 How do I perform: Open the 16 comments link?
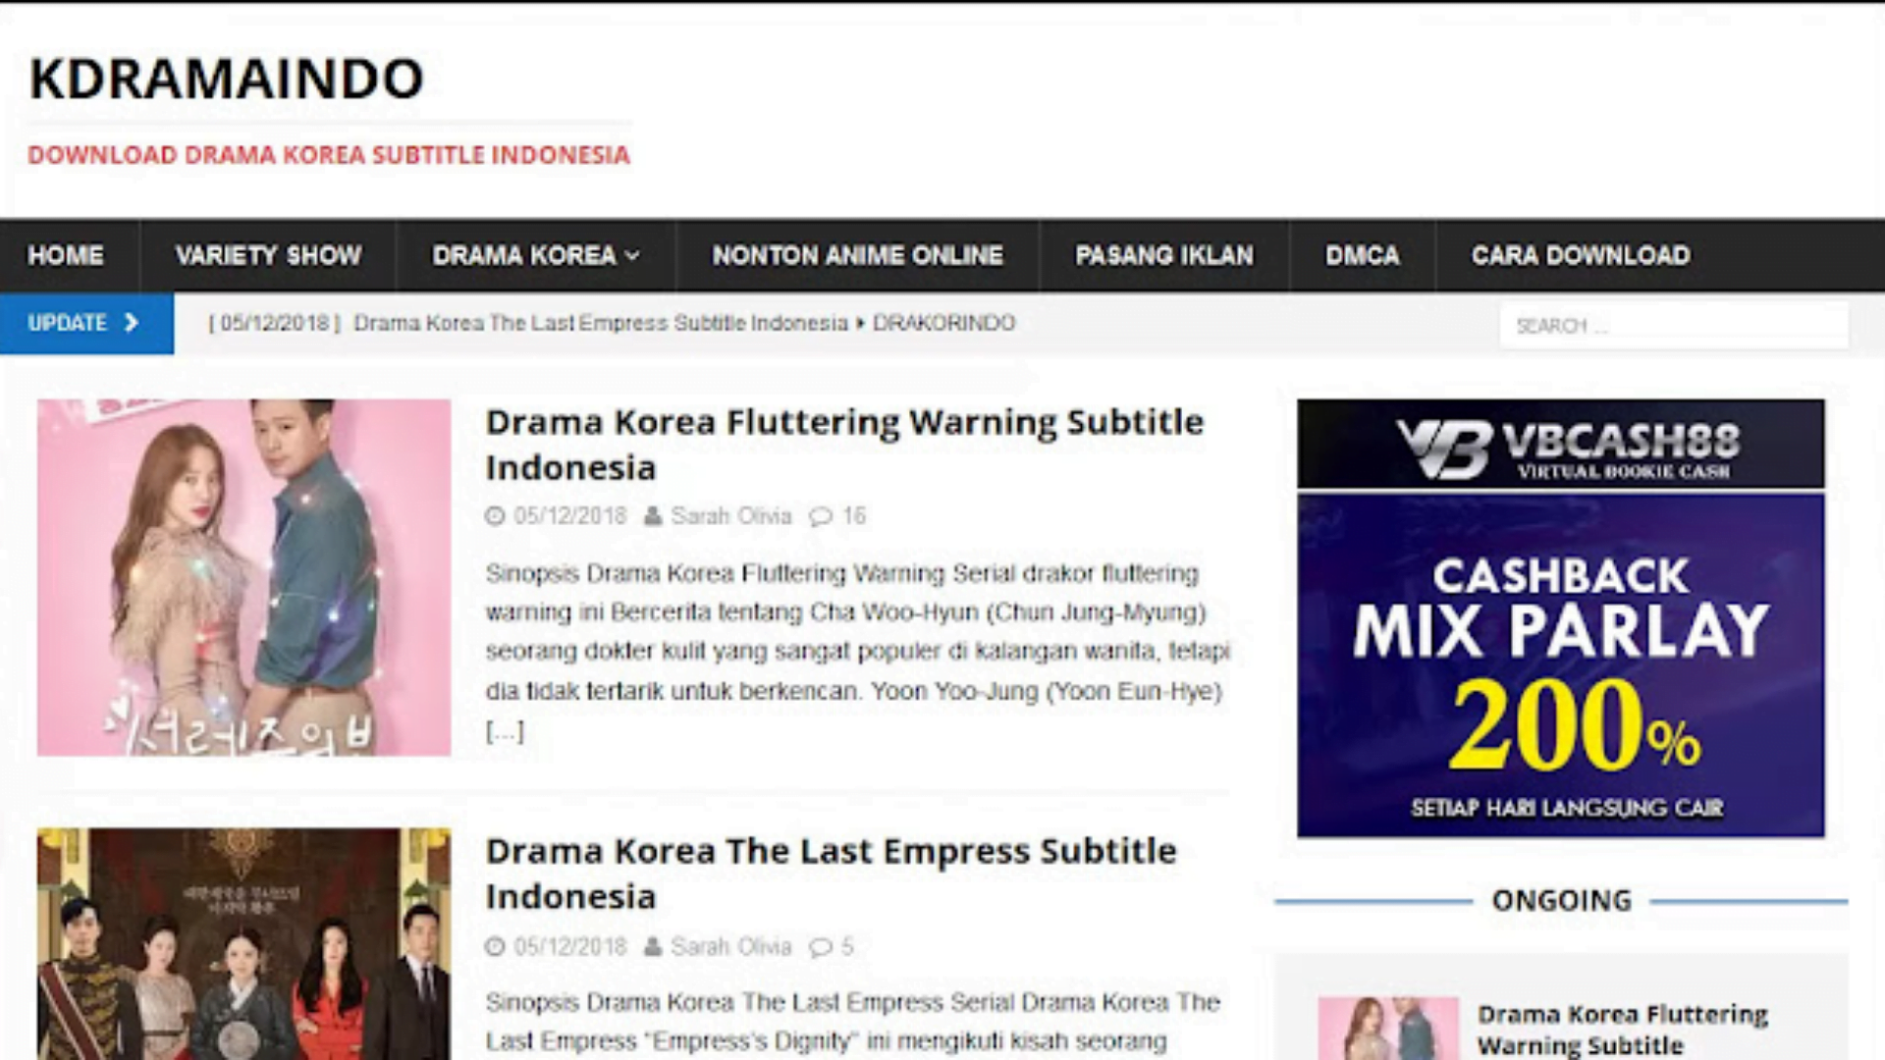coord(854,516)
